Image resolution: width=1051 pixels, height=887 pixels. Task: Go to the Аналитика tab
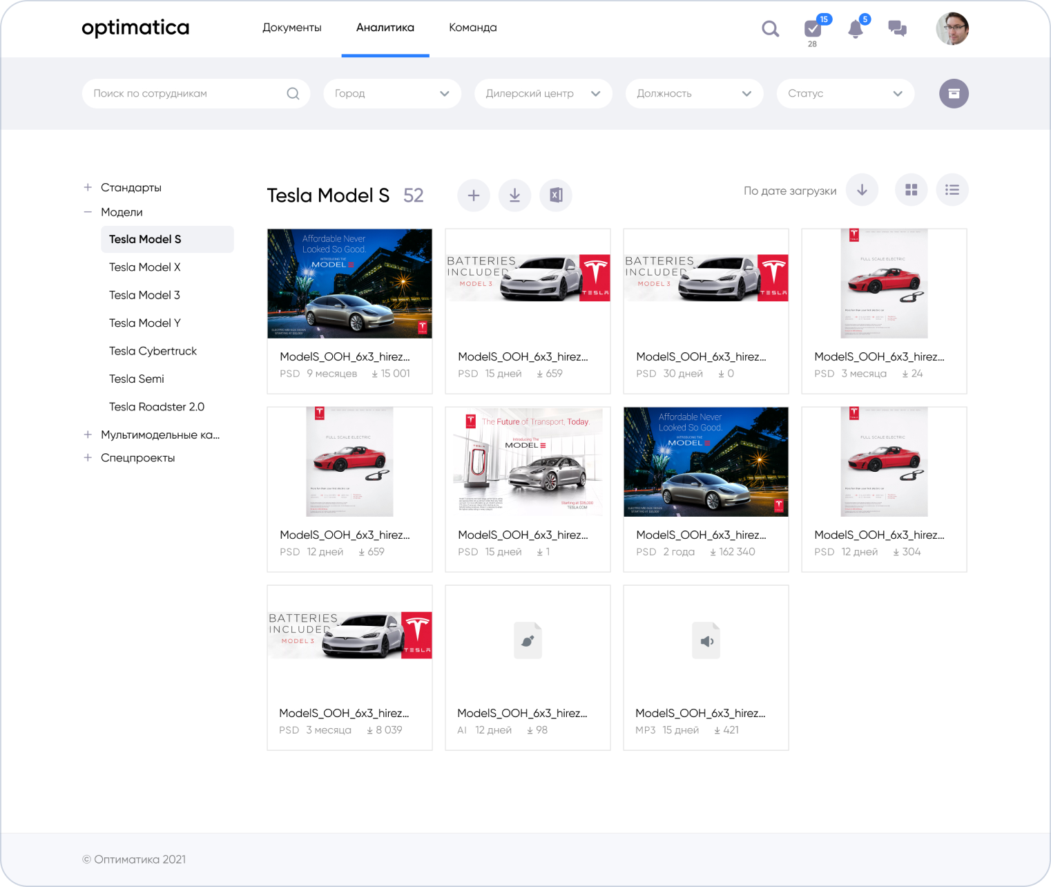click(385, 28)
